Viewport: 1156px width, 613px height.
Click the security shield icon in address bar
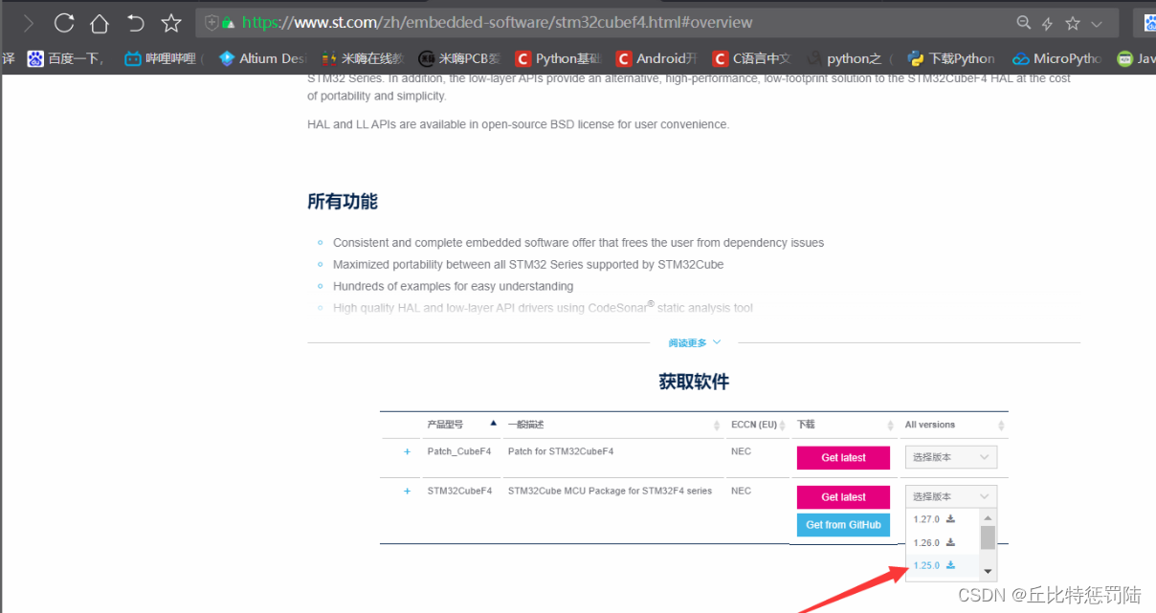click(211, 22)
